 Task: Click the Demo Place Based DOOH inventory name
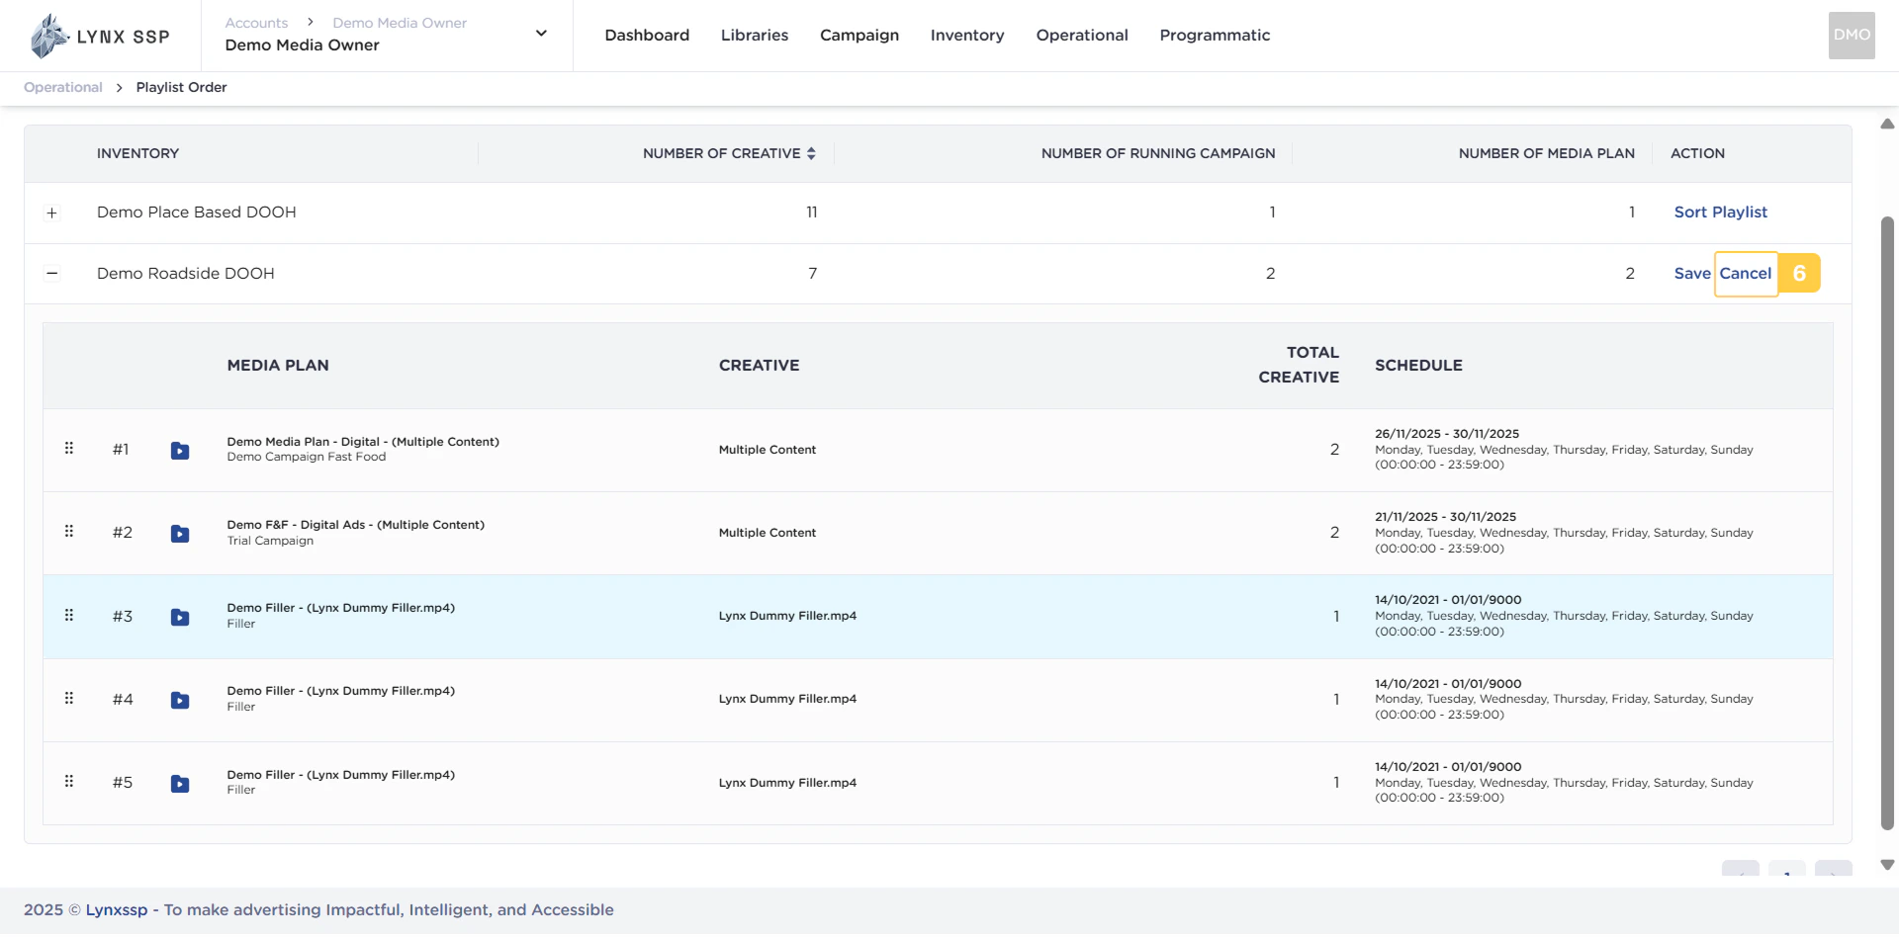pyautogui.click(x=197, y=213)
